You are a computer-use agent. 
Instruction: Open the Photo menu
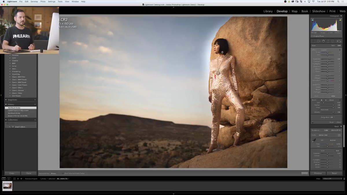tap(43, 1)
